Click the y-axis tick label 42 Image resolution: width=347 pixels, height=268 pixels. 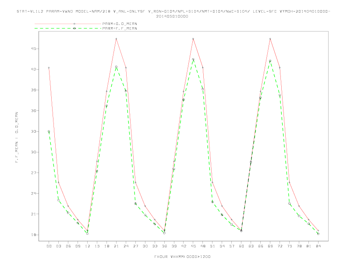pyautogui.click(x=34, y=69)
